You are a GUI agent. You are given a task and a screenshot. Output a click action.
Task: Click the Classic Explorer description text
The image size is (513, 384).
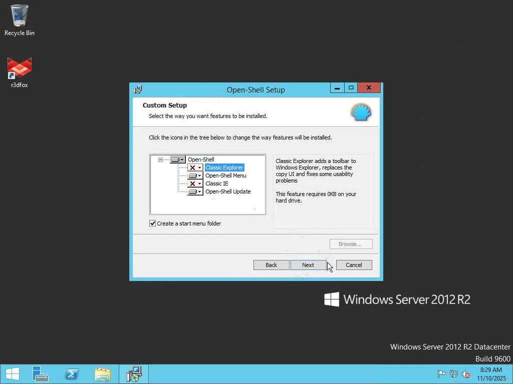tap(316, 171)
